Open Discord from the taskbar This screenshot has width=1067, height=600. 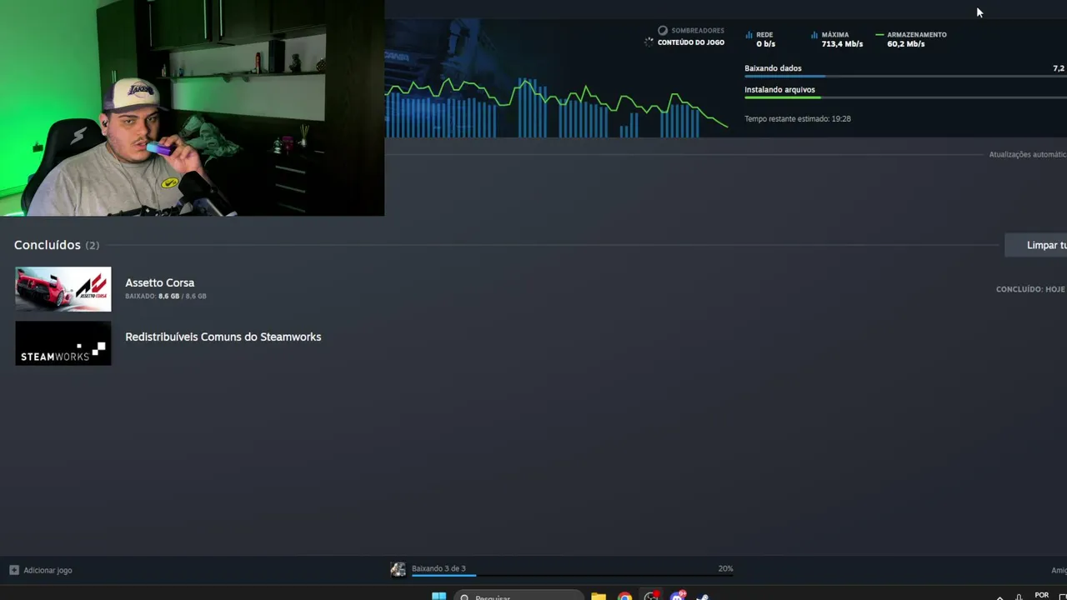678,596
